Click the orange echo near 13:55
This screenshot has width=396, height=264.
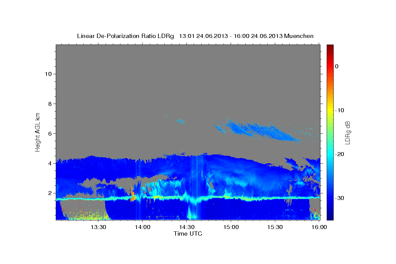133,194
